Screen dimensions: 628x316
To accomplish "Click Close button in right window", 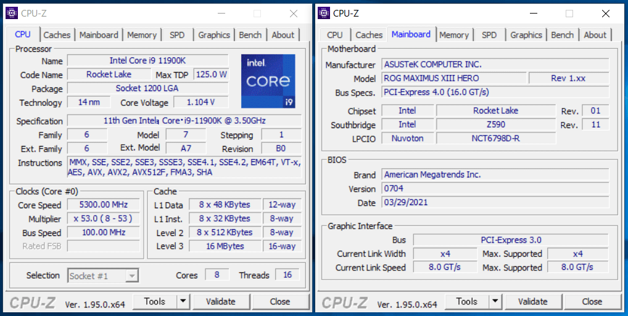I will point(592,301).
